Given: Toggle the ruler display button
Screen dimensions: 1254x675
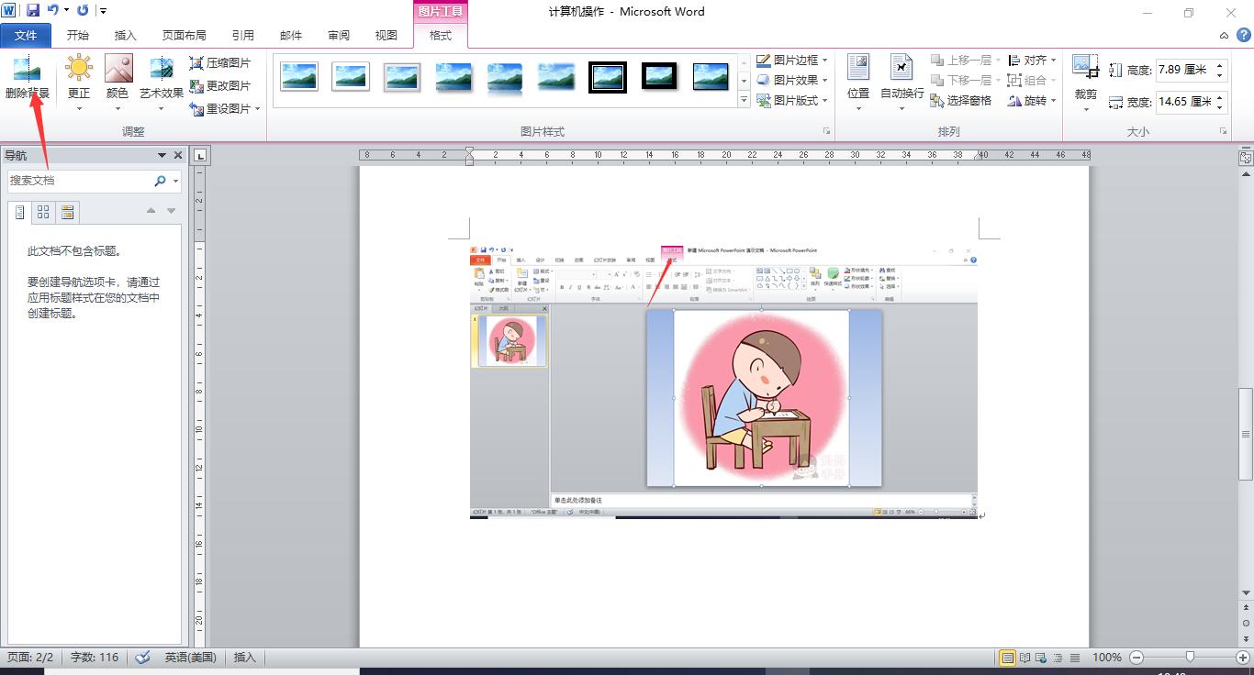Looking at the screenshot, I should tap(1246, 157).
